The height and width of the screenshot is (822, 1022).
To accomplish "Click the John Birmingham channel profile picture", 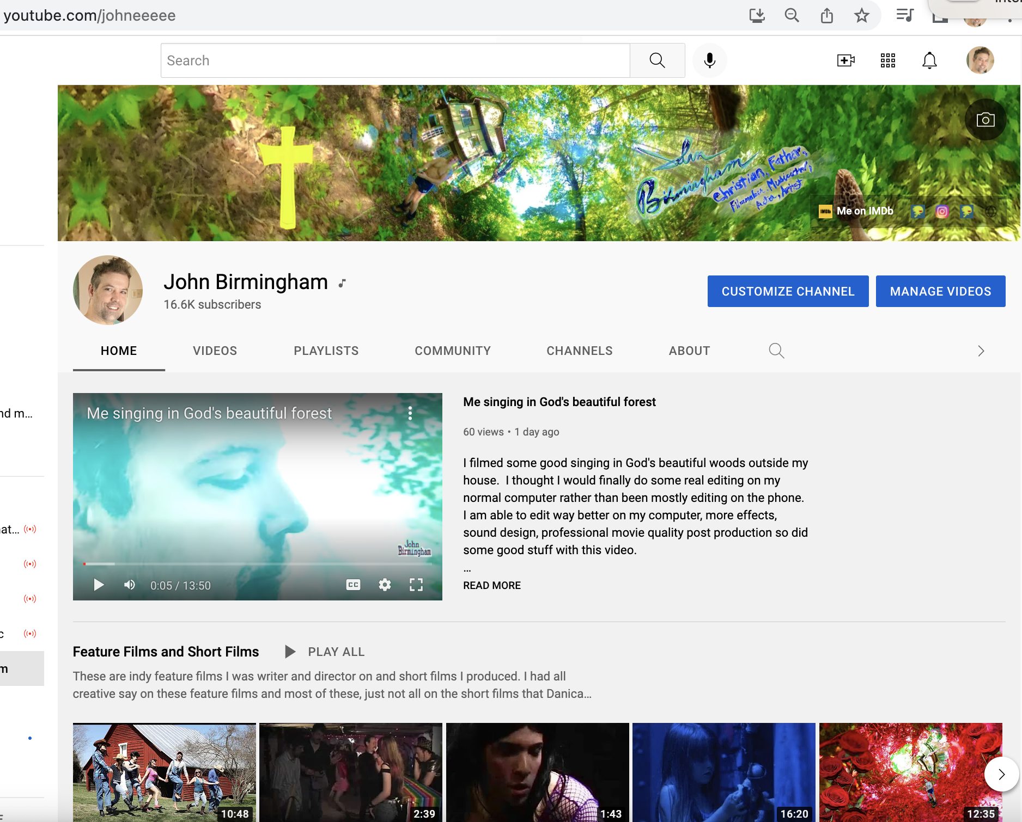I will coord(108,290).
